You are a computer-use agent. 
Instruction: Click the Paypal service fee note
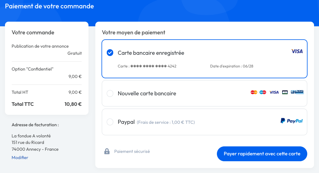click(166, 122)
